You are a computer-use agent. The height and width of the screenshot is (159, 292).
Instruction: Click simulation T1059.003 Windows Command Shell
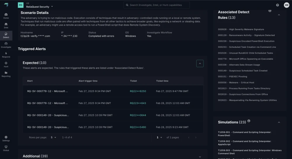click(x=250, y=152)
